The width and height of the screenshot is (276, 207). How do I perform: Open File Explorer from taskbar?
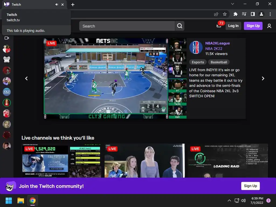(x=20, y=201)
